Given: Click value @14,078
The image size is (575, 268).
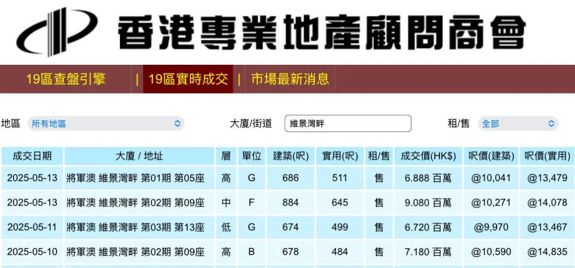Looking at the screenshot, I should pyautogui.click(x=547, y=203).
